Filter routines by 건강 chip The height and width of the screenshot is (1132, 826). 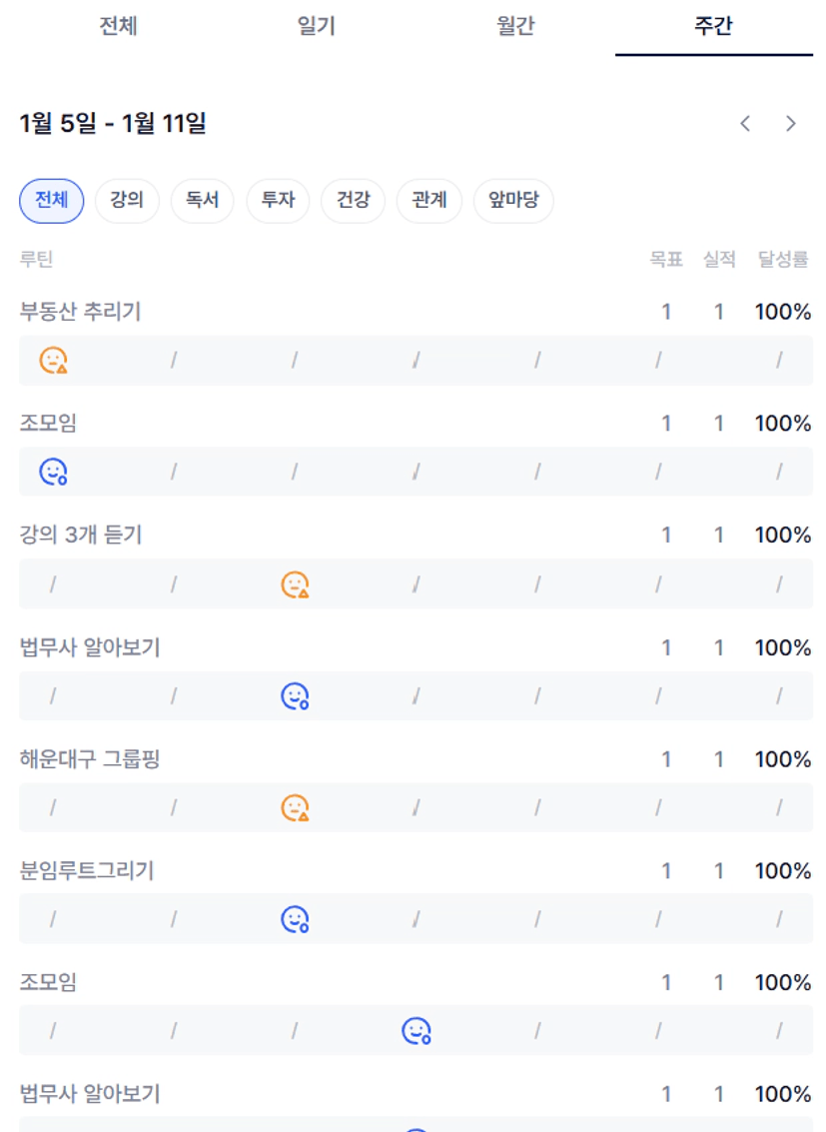point(353,201)
